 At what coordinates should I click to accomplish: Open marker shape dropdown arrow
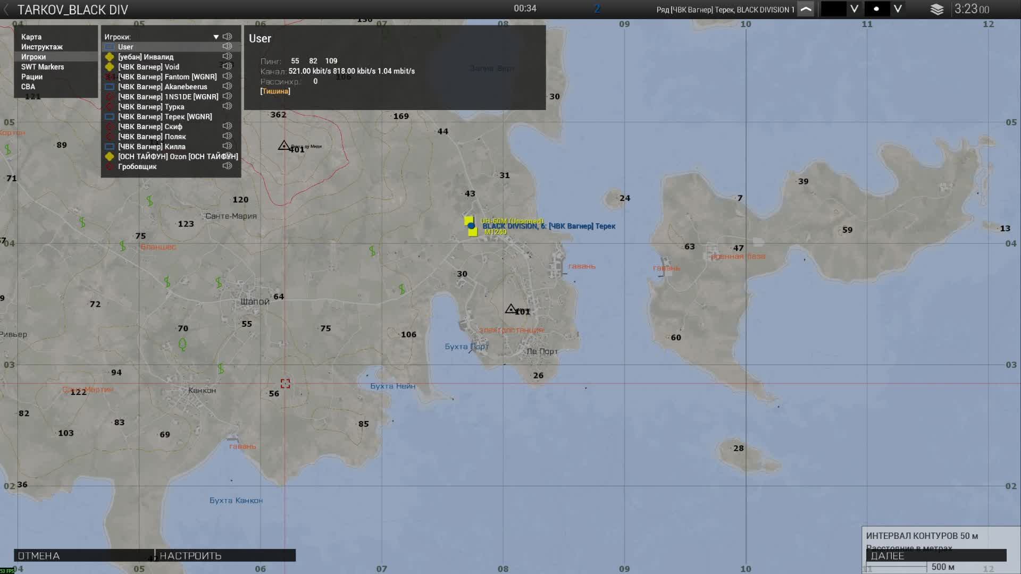tap(898, 9)
